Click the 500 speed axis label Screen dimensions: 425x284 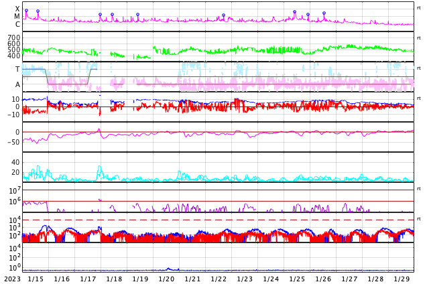pyautogui.click(x=14, y=50)
